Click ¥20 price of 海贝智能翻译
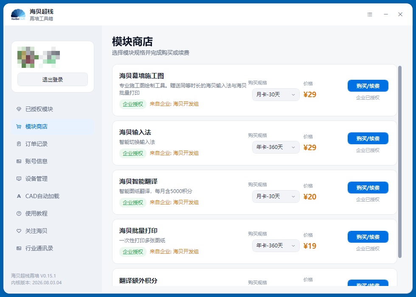The width and height of the screenshot is (416, 297). click(x=310, y=197)
